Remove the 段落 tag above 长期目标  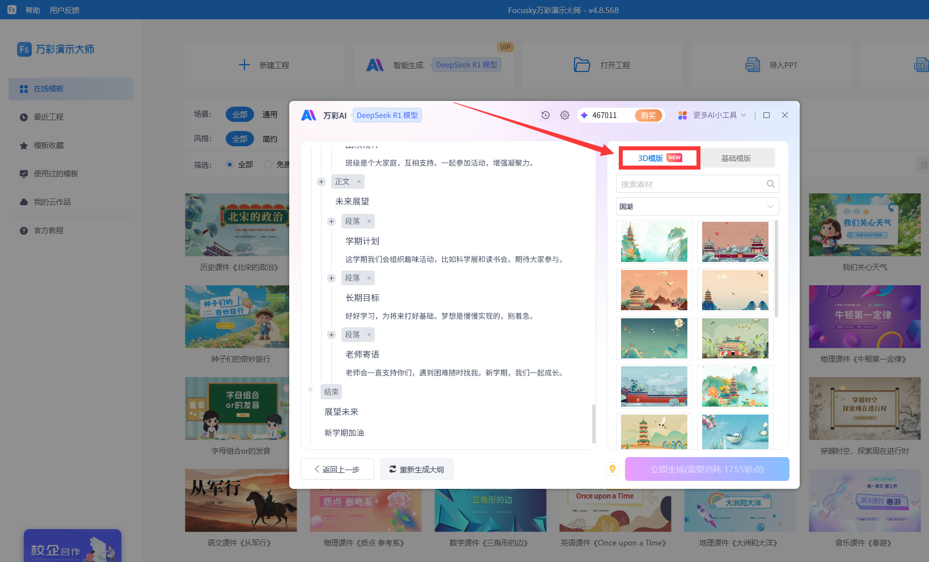click(369, 278)
